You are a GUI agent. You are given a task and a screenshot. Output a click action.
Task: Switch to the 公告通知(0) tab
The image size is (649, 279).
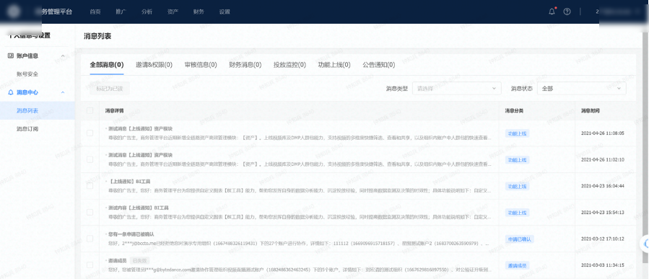[379, 65]
